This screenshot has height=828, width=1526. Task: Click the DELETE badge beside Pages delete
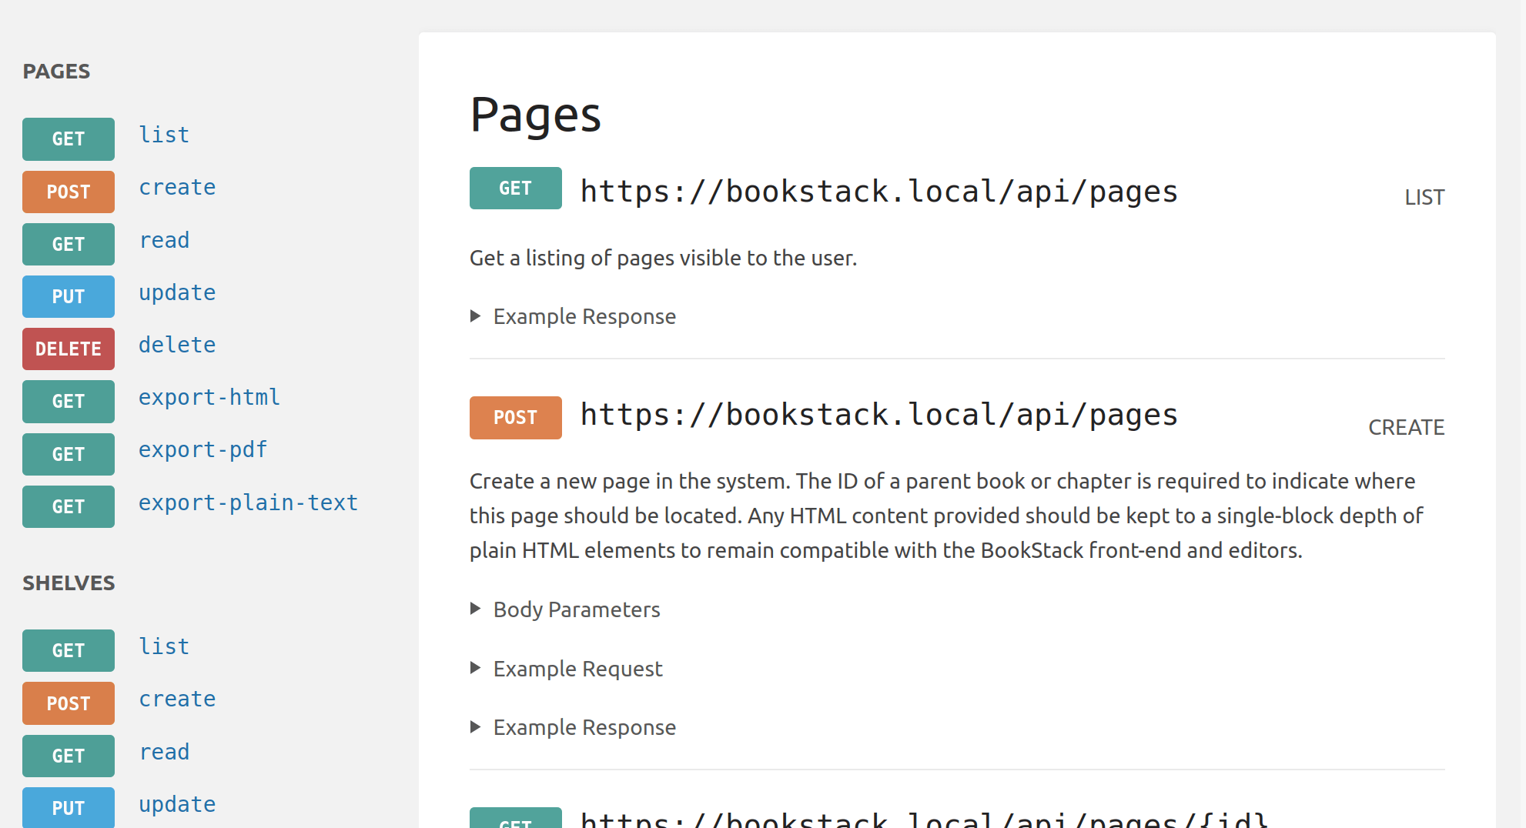point(69,349)
